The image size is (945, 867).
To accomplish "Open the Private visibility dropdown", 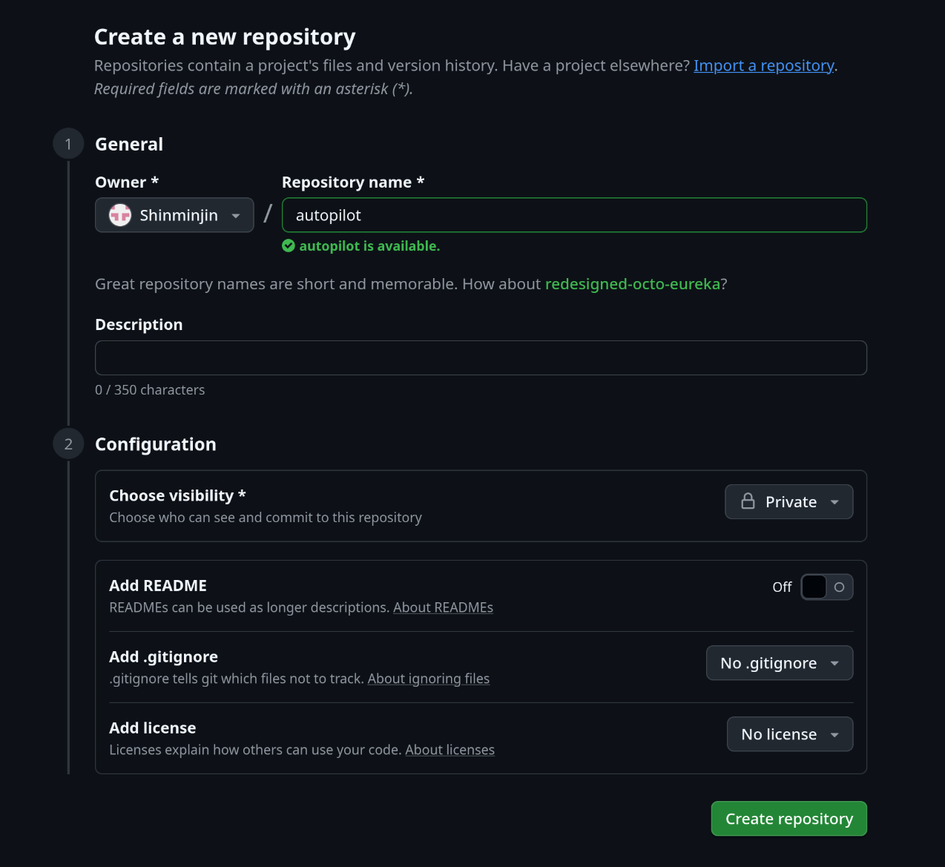I will (788, 502).
